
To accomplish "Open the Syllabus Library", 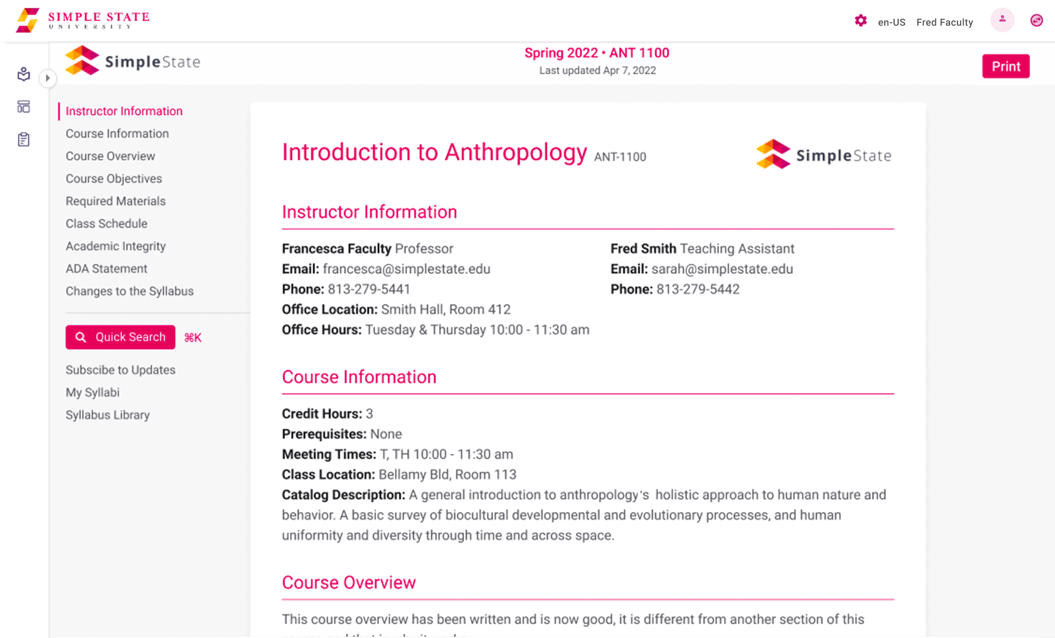I will (x=107, y=415).
